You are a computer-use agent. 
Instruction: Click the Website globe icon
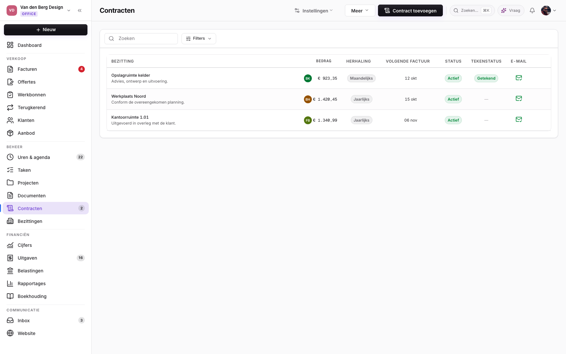pyautogui.click(x=10, y=333)
